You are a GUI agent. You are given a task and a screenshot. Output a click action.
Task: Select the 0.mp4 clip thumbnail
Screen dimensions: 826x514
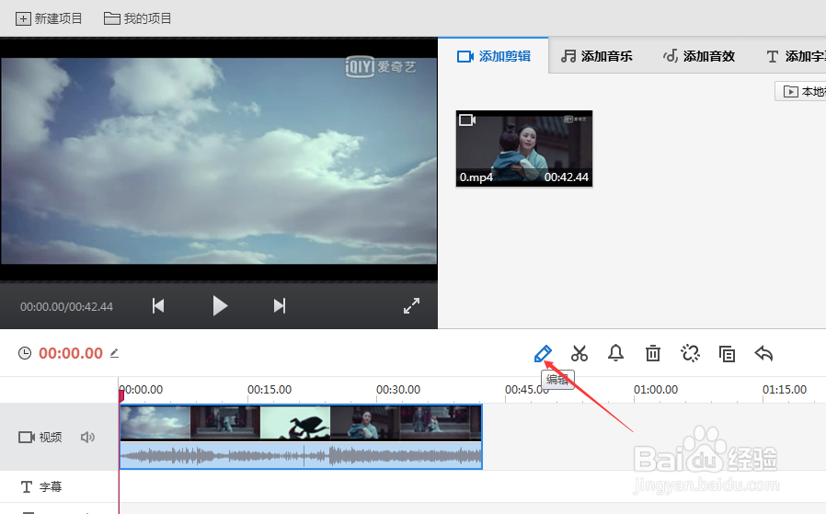click(x=524, y=149)
